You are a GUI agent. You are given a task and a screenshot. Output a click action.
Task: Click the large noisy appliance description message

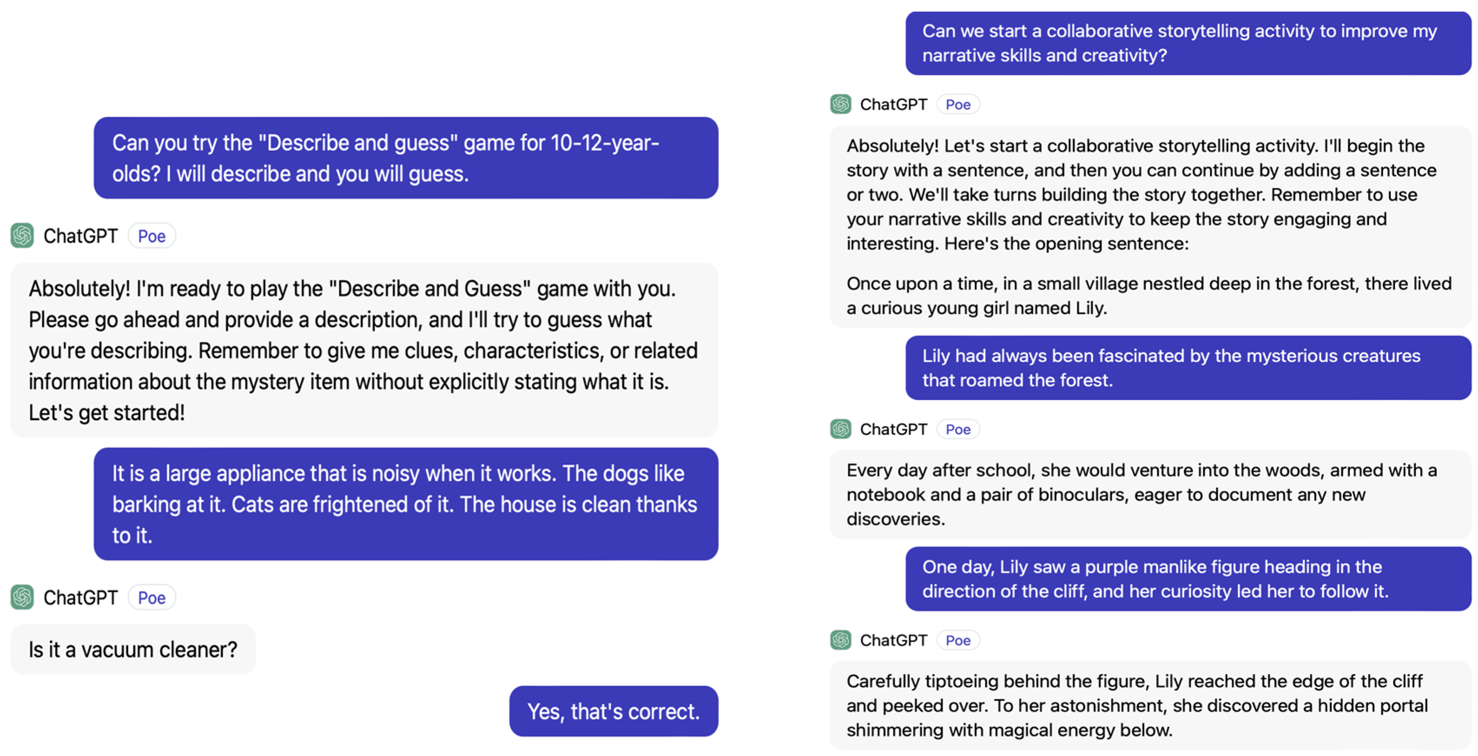click(x=406, y=504)
